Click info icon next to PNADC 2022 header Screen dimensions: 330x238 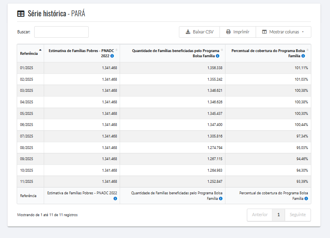(x=112, y=56)
